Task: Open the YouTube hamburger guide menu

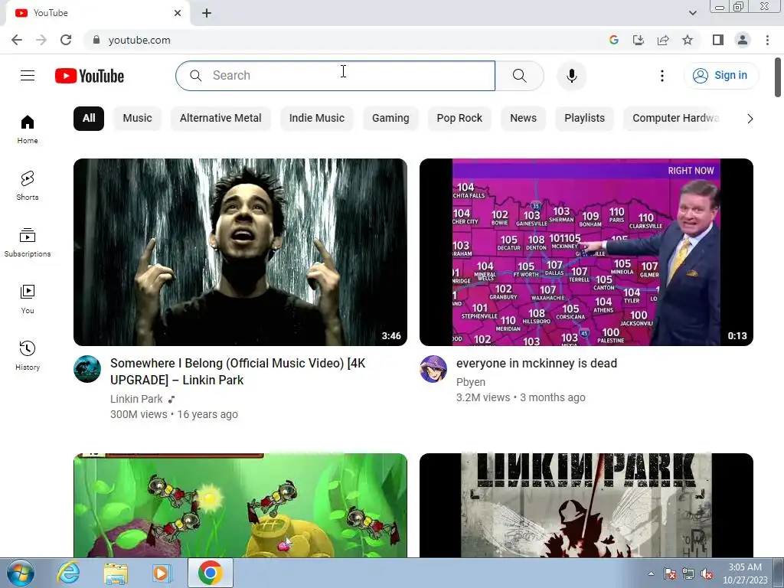Action: pos(28,76)
